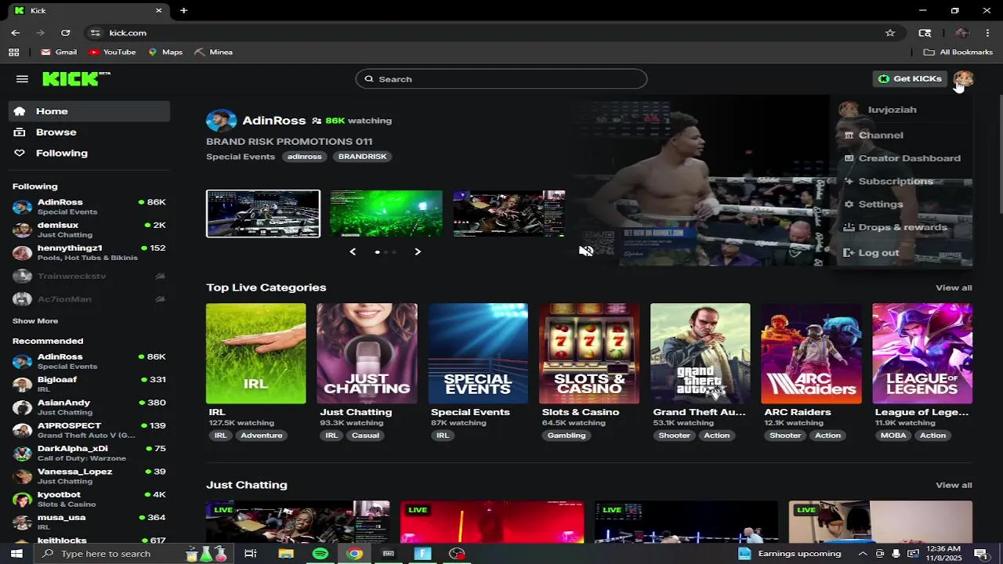
Task: View all Just Chatting streams
Action: pyautogui.click(x=954, y=485)
